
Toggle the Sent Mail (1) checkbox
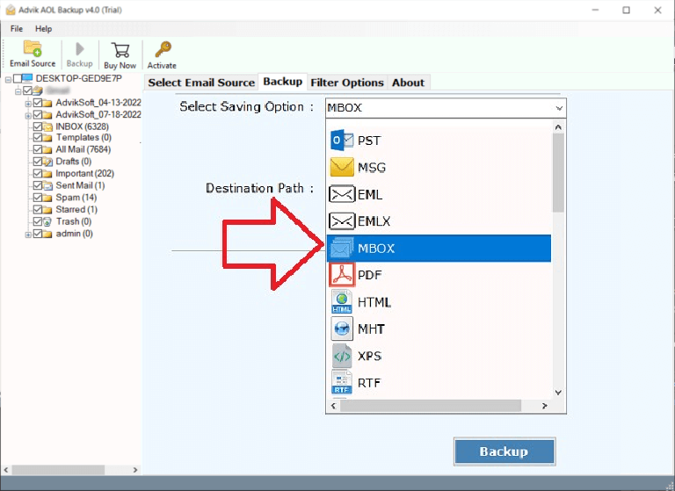(x=38, y=185)
